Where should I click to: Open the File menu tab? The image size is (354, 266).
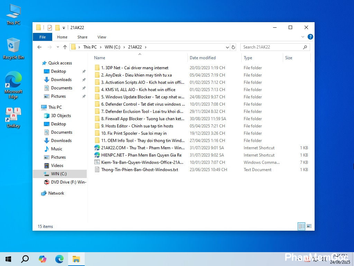click(x=43, y=37)
